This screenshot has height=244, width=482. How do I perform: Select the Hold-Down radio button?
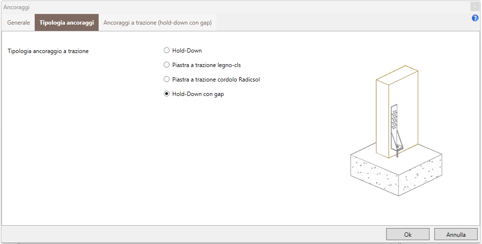coord(167,50)
